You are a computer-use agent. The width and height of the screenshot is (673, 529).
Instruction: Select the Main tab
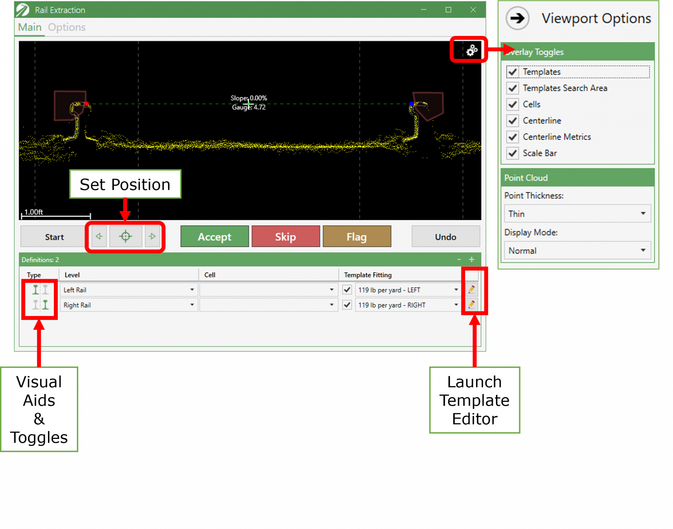click(x=29, y=27)
